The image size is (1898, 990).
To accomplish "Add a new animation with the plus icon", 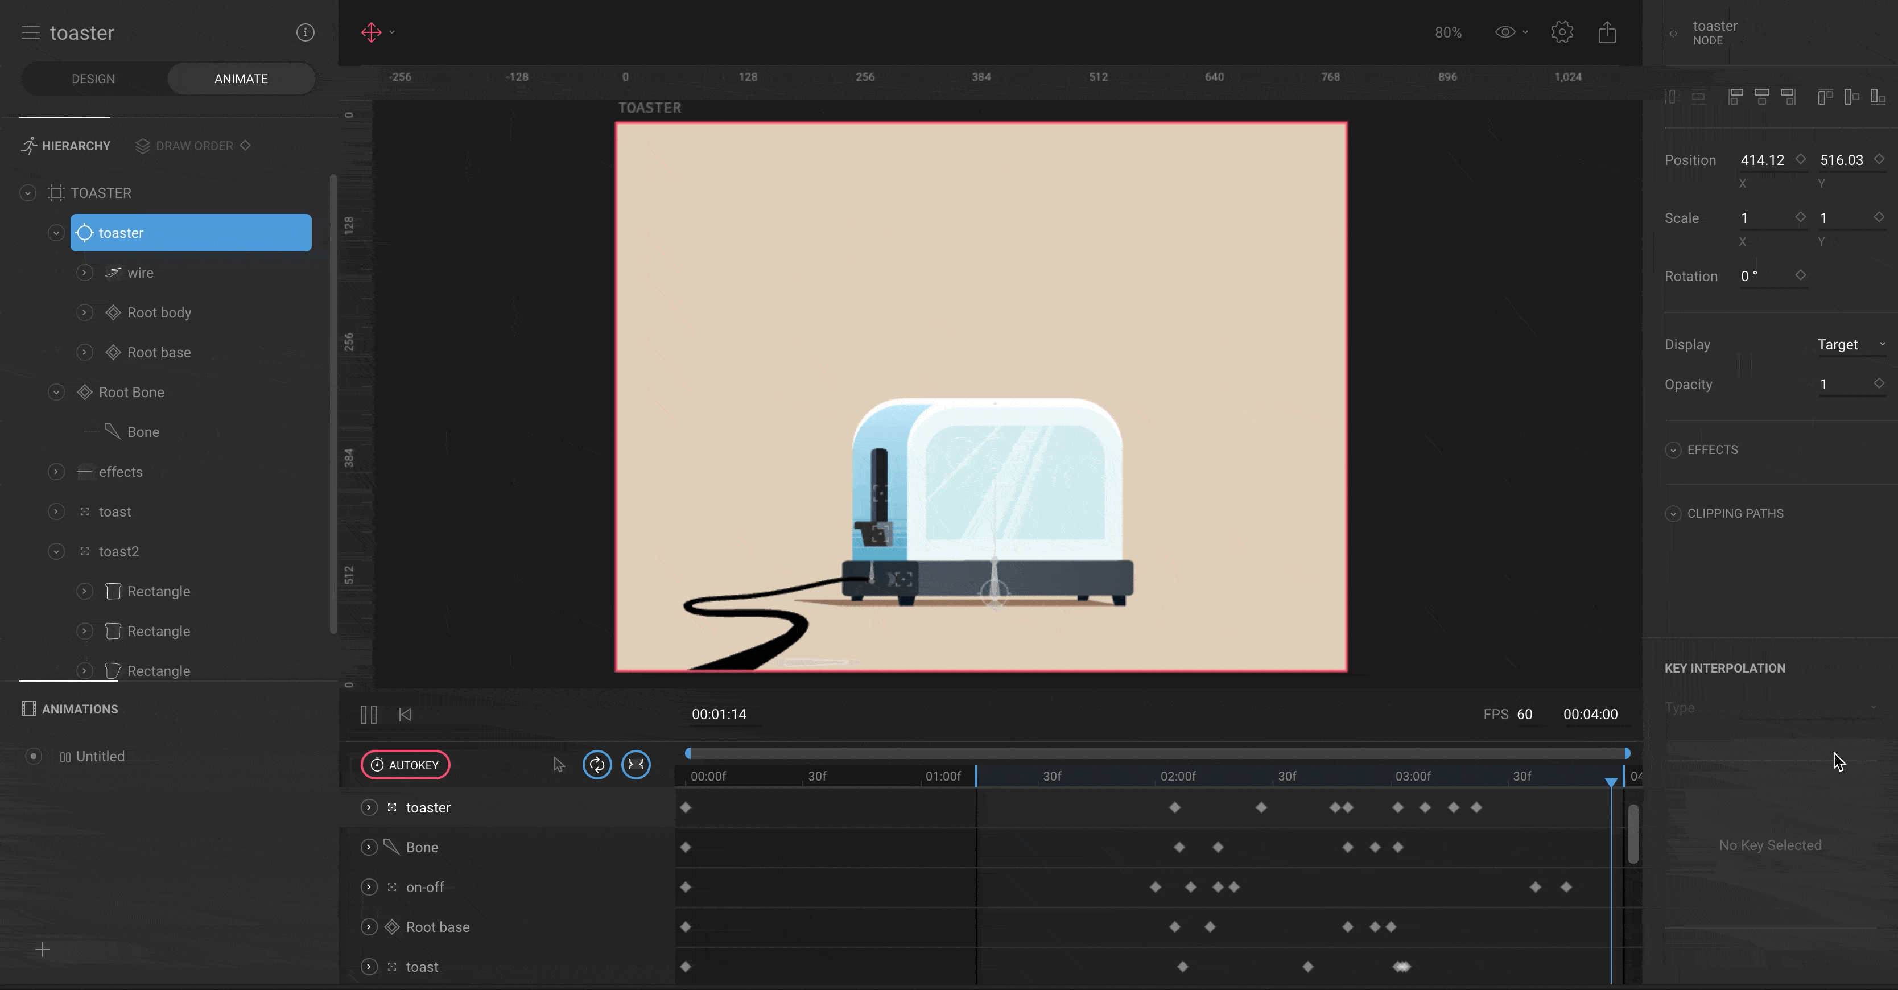I will pyautogui.click(x=43, y=950).
